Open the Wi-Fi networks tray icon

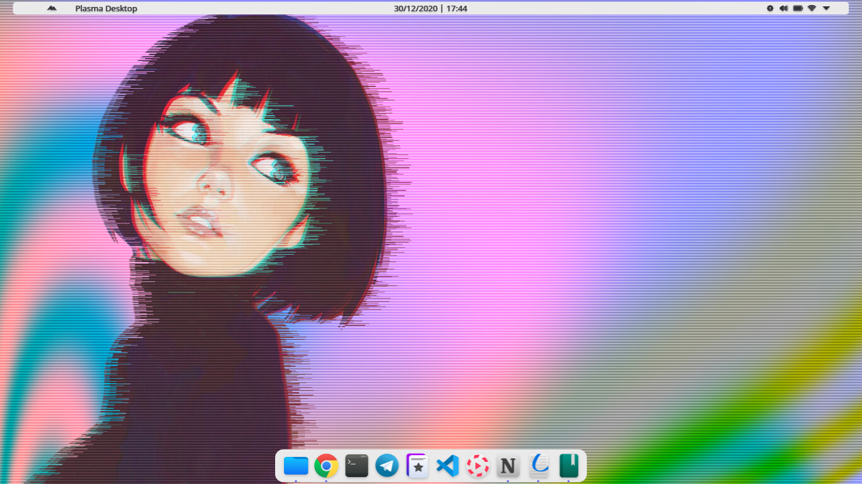coord(812,8)
